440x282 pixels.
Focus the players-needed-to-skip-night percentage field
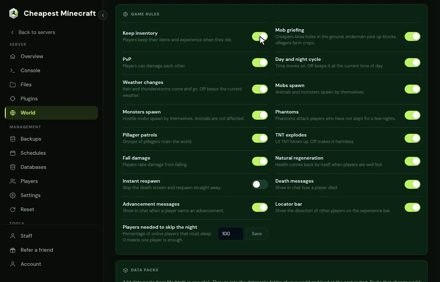(231, 234)
